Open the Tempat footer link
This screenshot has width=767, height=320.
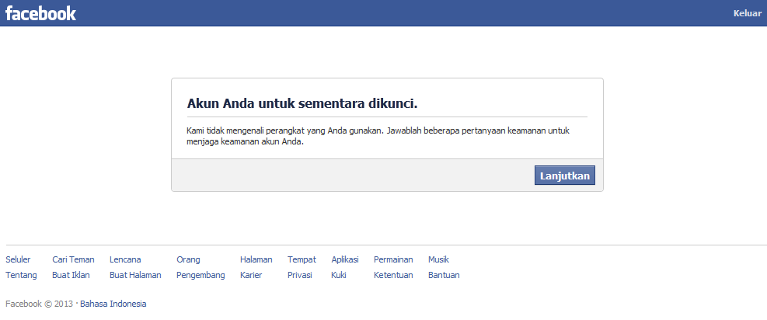point(302,259)
